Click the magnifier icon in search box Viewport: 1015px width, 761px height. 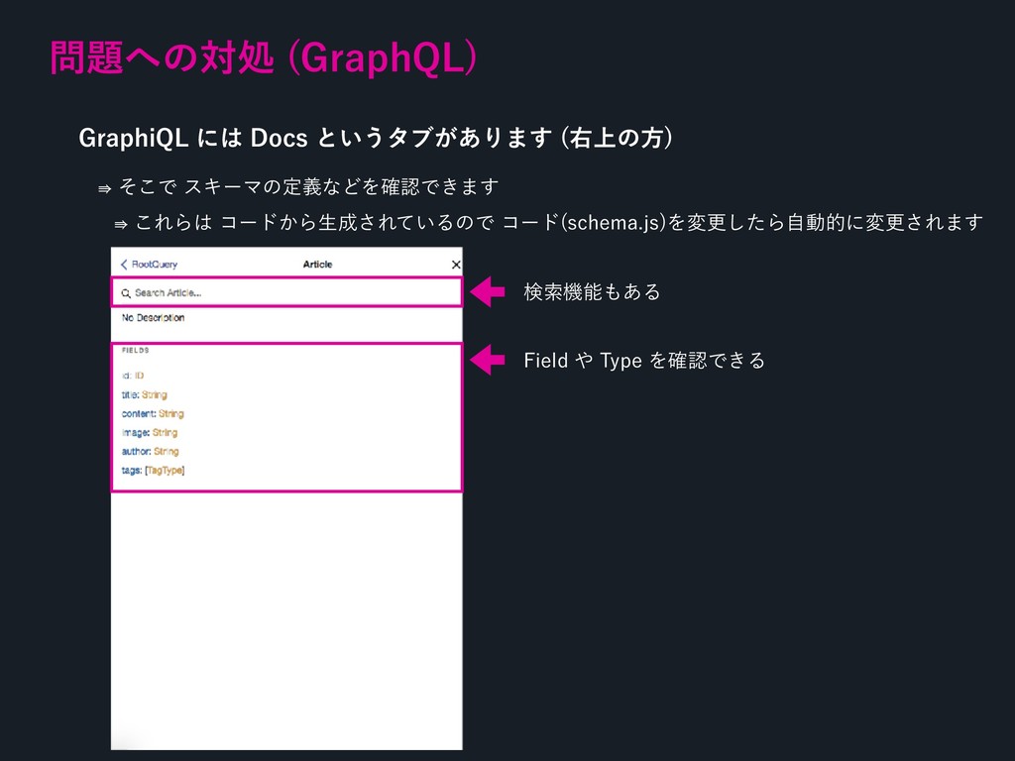tap(126, 293)
